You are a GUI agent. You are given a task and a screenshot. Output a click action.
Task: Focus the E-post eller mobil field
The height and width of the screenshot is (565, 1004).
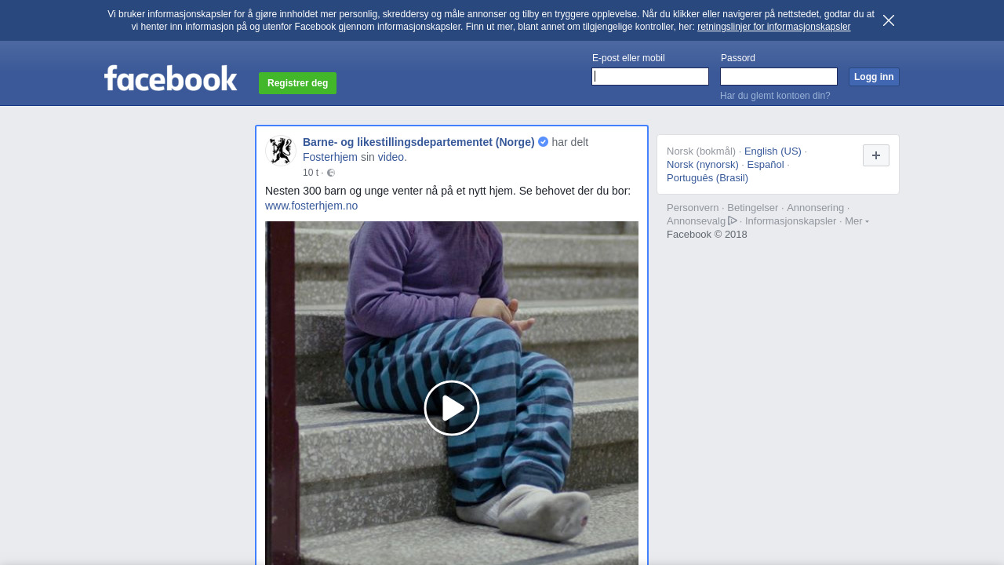[x=650, y=76]
